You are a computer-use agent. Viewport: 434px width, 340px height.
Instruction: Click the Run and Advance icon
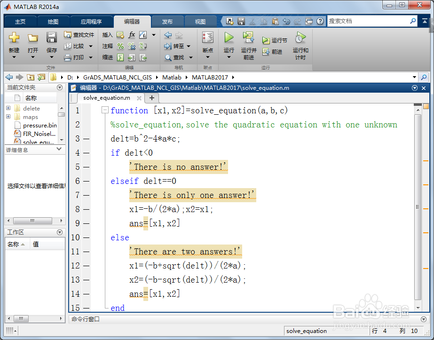click(249, 37)
